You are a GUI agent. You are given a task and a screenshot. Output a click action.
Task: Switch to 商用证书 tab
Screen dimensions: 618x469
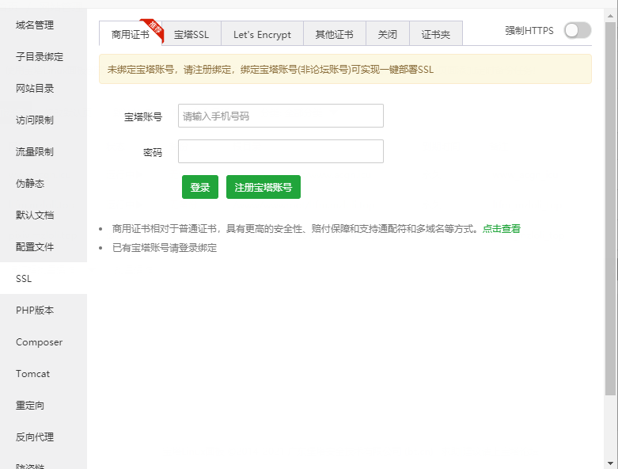click(x=131, y=34)
